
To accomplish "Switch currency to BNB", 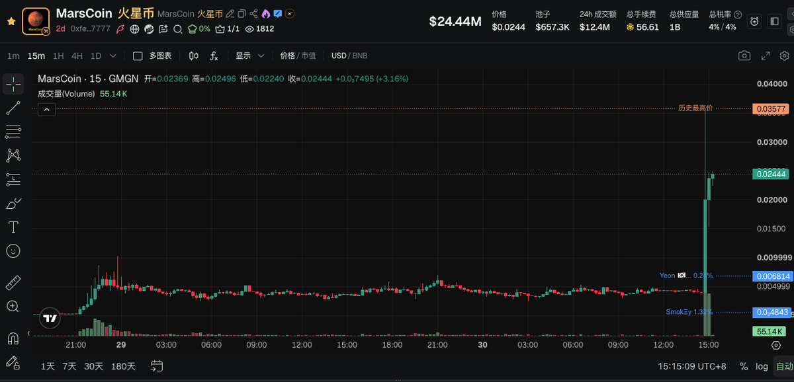I will click(360, 56).
